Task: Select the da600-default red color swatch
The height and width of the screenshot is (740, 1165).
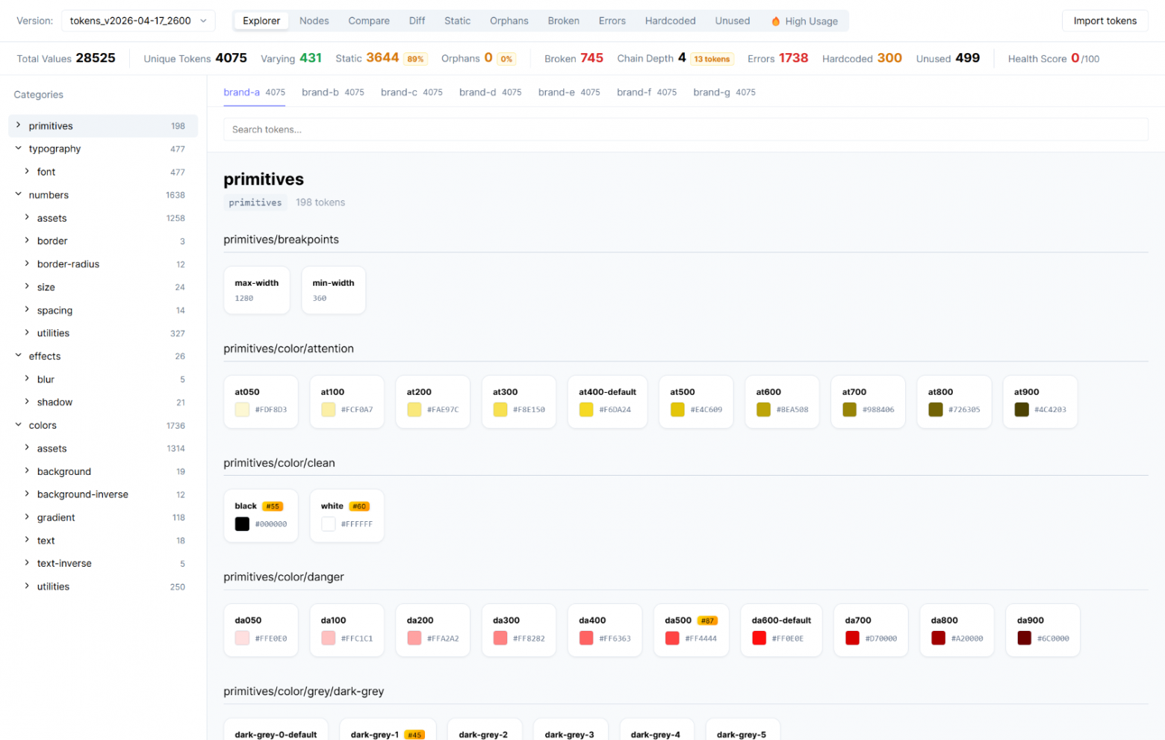Action: pos(759,638)
